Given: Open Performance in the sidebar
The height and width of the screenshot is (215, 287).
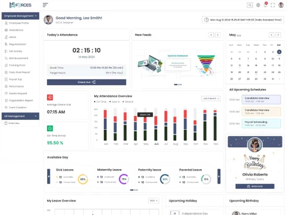Looking at the screenshot, I should tap(17, 87).
